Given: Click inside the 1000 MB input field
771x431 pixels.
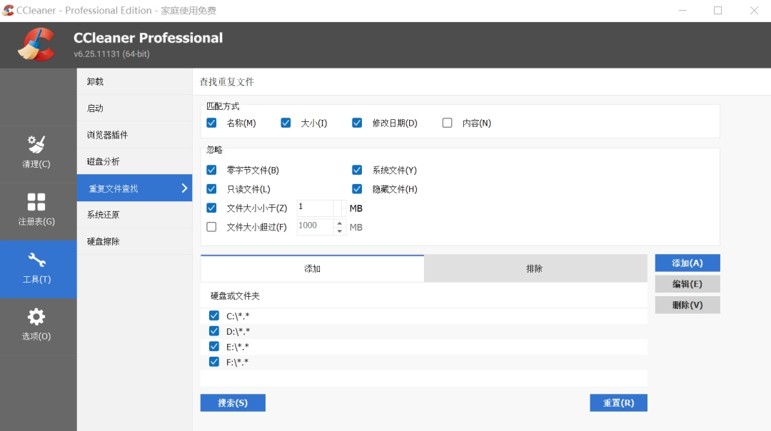Looking at the screenshot, I should click(314, 226).
